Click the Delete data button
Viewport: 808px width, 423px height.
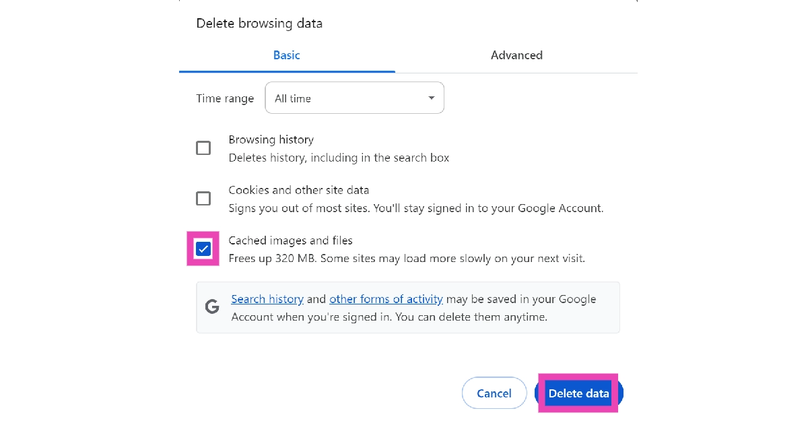578,393
